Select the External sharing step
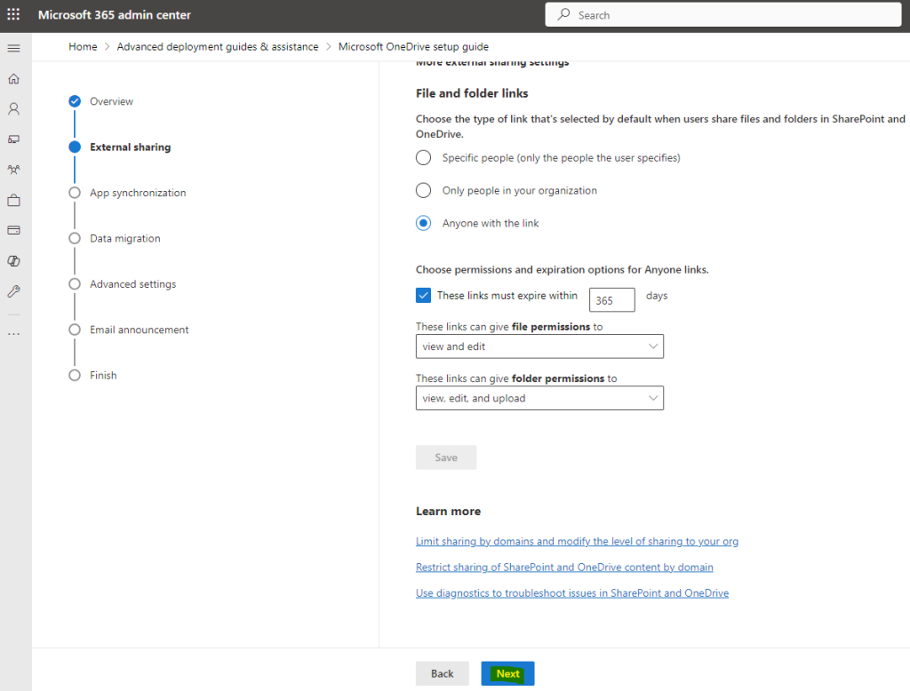The width and height of the screenshot is (910, 691). pyautogui.click(x=130, y=147)
